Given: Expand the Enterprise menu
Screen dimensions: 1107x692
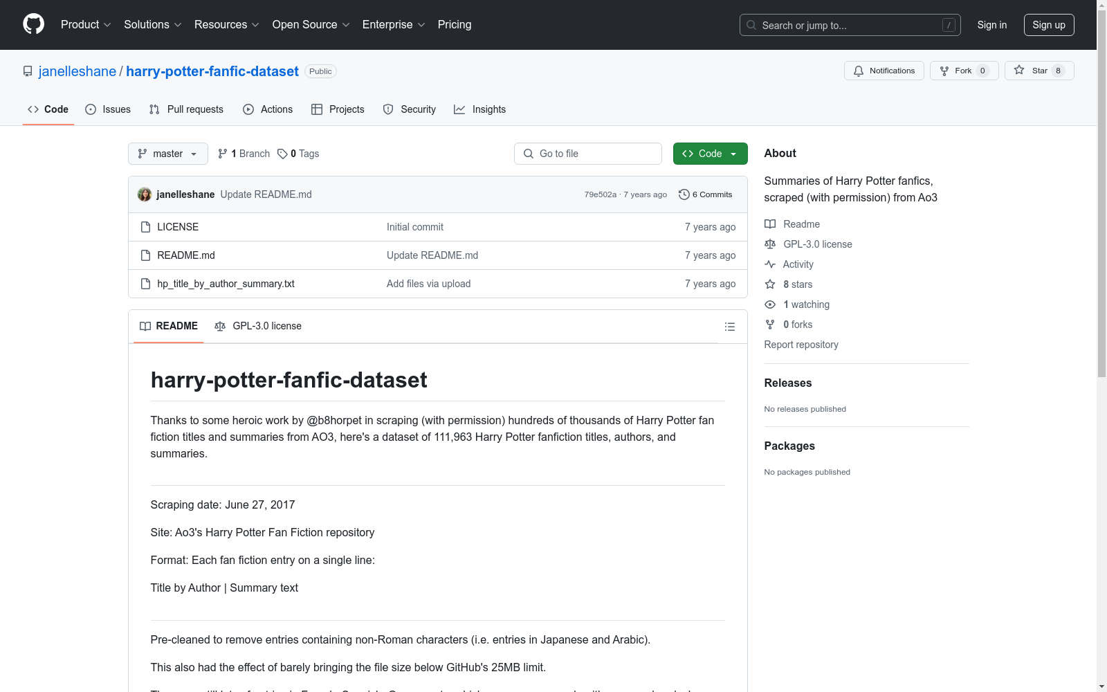Looking at the screenshot, I should 394,24.
